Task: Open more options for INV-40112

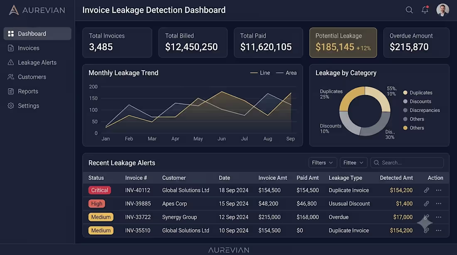Action: point(439,190)
